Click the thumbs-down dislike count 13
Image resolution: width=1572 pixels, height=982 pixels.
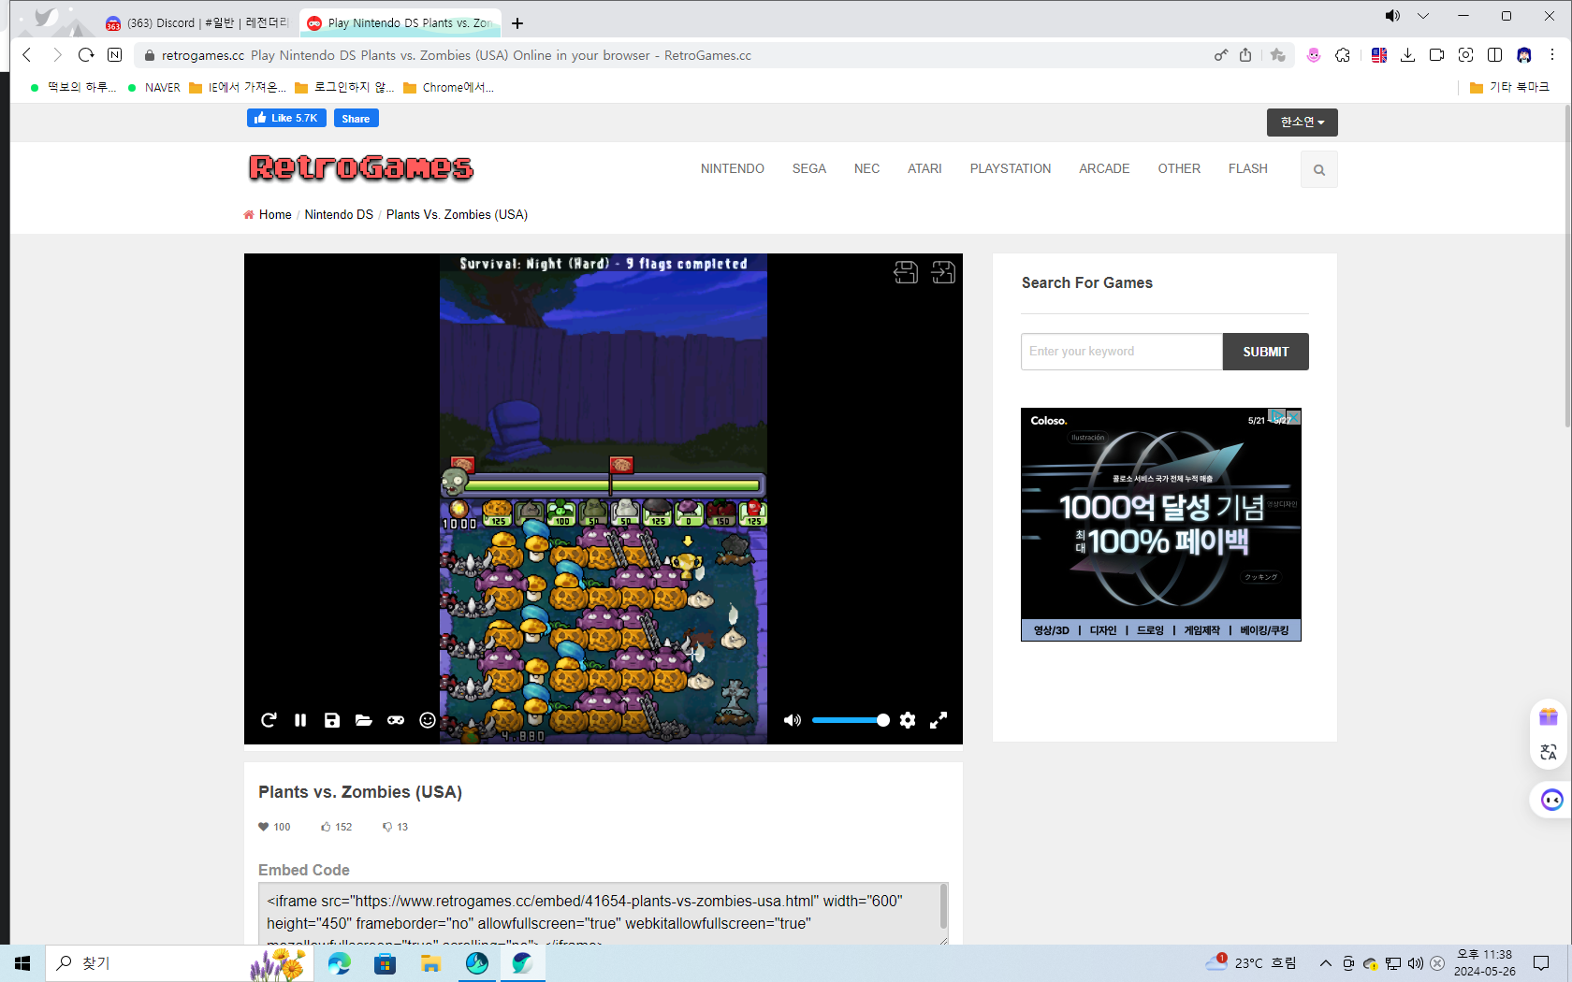(395, 827)
